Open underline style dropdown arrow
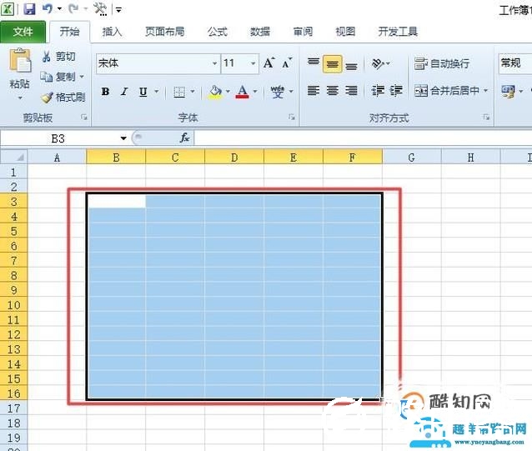Screen dimensions: 532x451 tap(157, 92)
